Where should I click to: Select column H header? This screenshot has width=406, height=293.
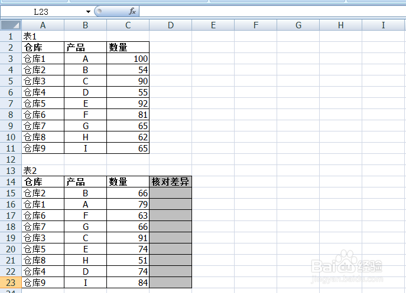(x=340, y=25)
